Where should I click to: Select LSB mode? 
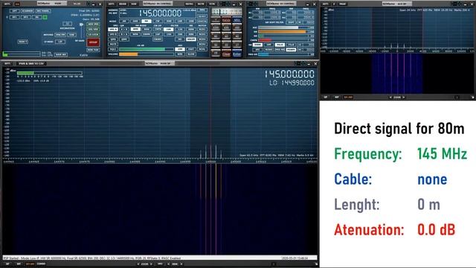180,22
